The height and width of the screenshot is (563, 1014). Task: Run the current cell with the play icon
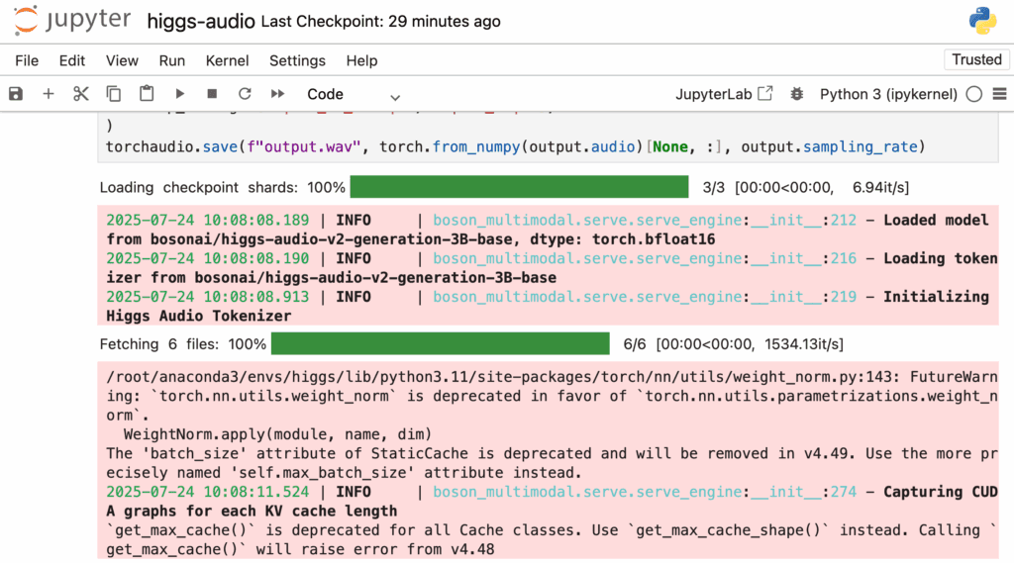click(180, 94)
